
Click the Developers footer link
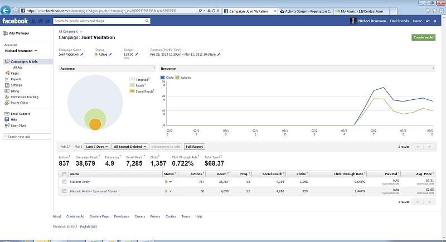[122, 216]
